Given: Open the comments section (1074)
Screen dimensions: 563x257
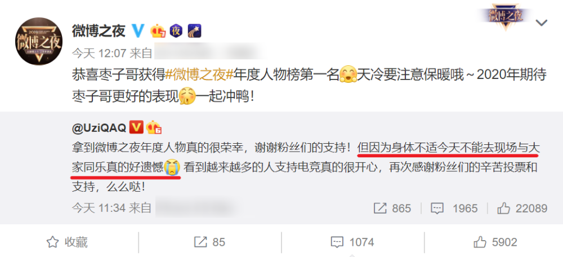Looking at the screenshot, I should pos(352,242).
